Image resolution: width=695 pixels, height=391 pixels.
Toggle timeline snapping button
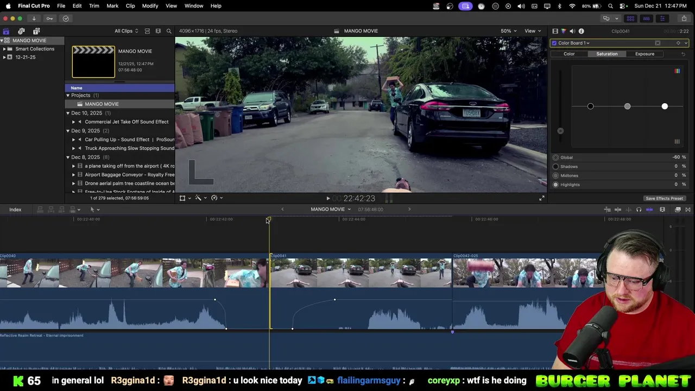click(x=649, y=210)
